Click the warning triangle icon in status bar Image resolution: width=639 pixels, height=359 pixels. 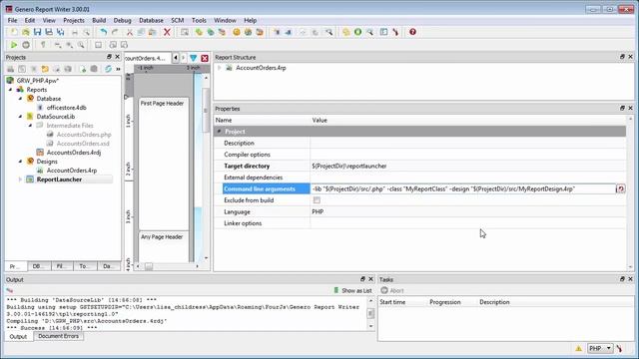coord(579,348)
